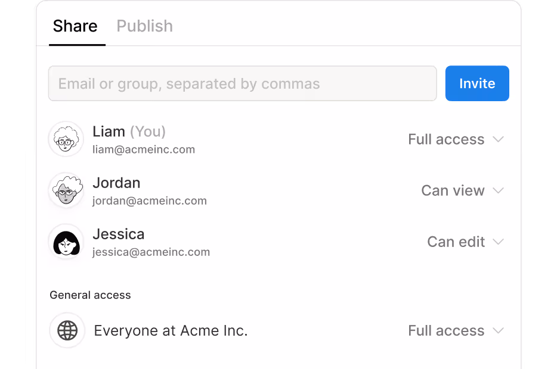Click Jordan's avatar with glasses
Viewport: 557px width, 369px height.
[66, 190]
